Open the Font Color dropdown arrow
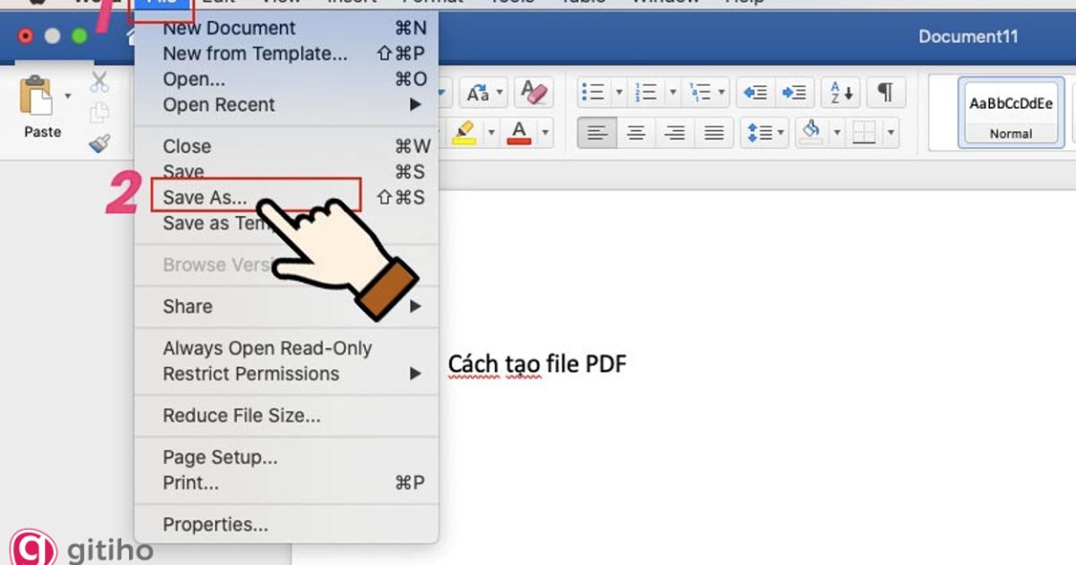Viewport: 1076px width, 565px height. coord(544,132)
